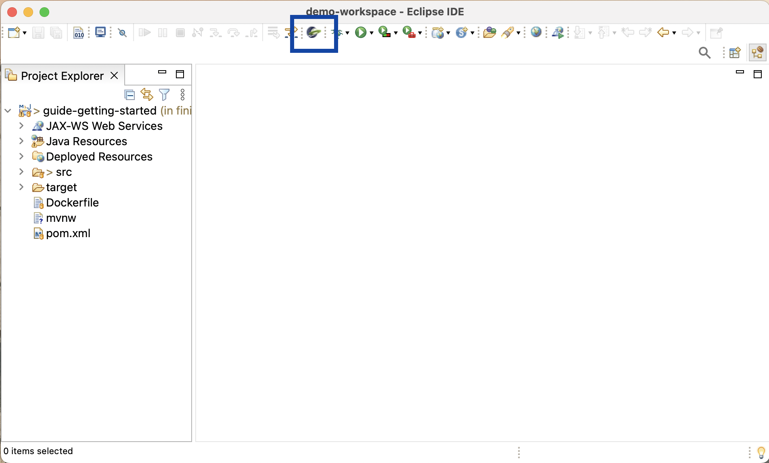
Task: Click the Save All icon
Action: (56, 32)
